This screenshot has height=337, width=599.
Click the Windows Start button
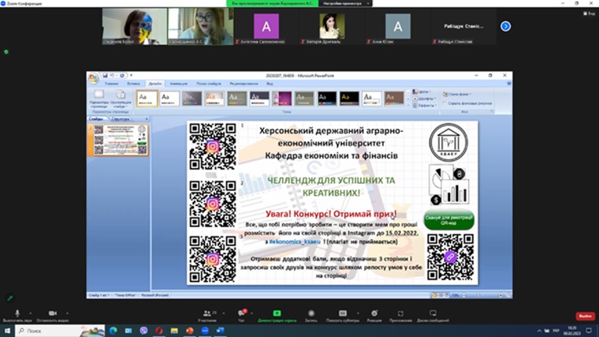[7, 331]
